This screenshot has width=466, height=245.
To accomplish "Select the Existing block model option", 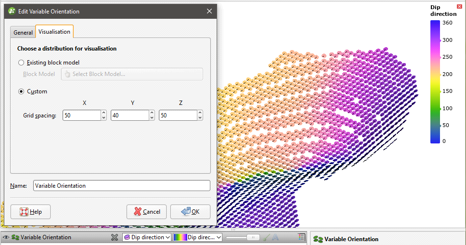I will tap(21, 63).
